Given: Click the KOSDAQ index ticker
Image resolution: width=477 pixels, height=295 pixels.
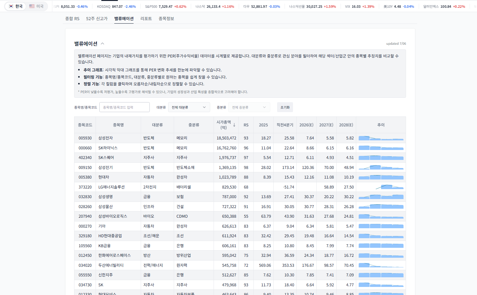Looking at the screenshot, I should [x=116, y=7].
